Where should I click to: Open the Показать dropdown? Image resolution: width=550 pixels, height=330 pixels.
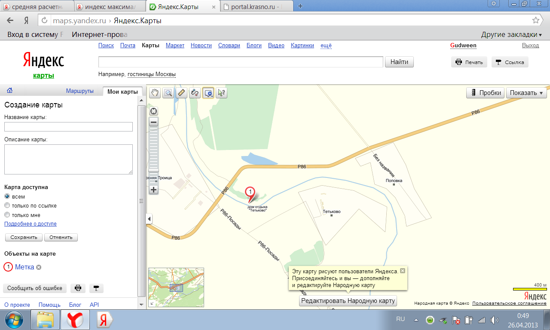pos(526,93)
